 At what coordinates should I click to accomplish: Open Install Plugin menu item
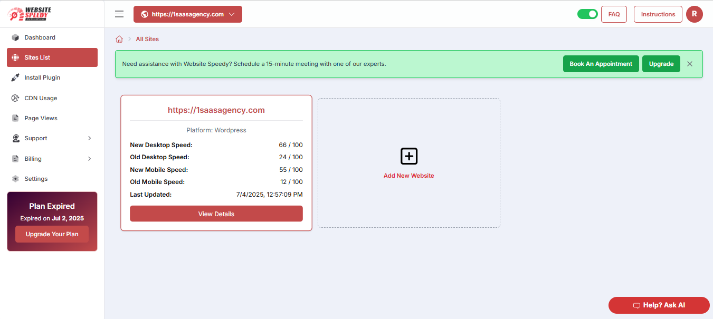(x=52, y=78)
